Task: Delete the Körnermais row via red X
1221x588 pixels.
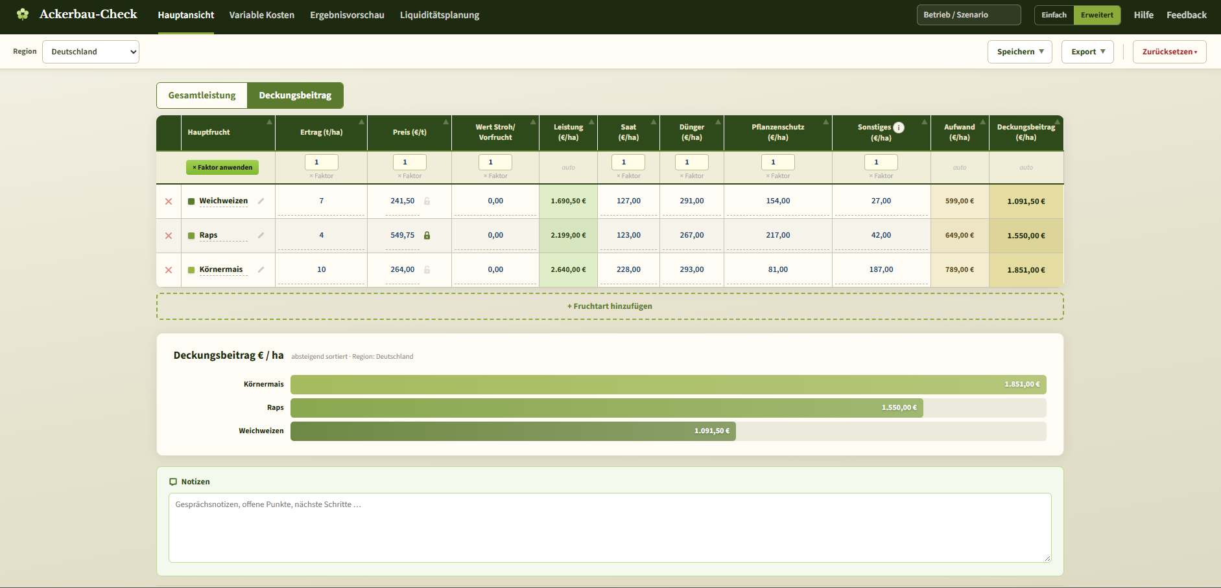Action: click(169, 270)
